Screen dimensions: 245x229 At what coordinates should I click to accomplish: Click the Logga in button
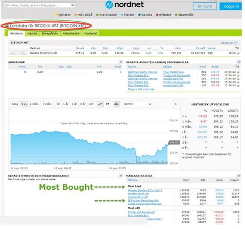230,6
